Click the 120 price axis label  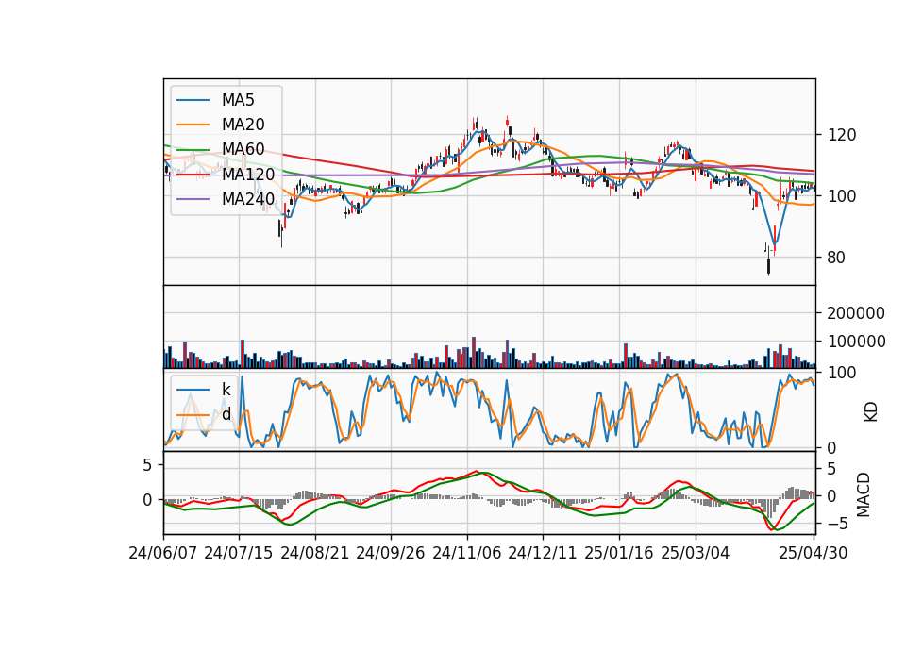point(842,135)
